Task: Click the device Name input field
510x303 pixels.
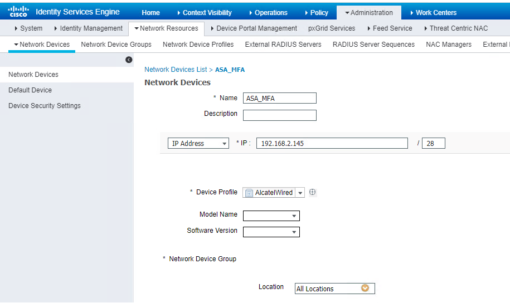Action: (x=280, y=99)
